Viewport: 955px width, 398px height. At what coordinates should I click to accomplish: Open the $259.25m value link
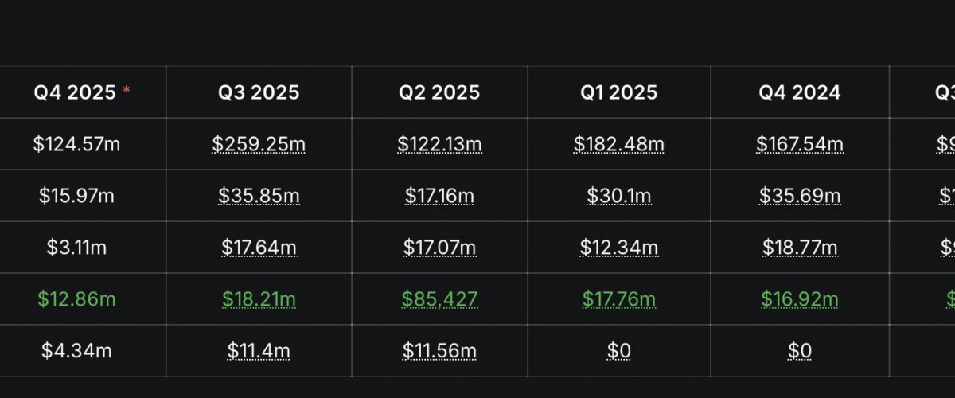pos(259,144)
